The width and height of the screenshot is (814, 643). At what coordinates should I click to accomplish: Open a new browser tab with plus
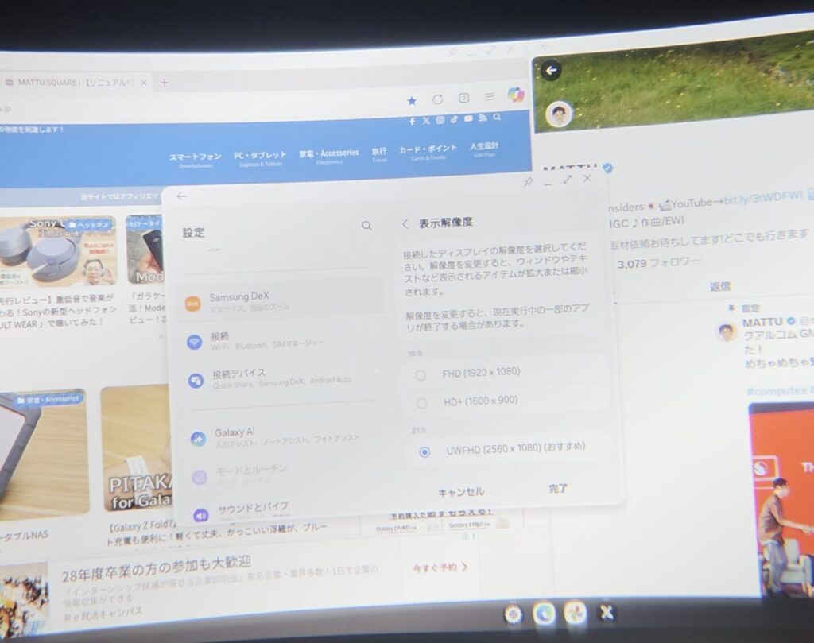164,83
